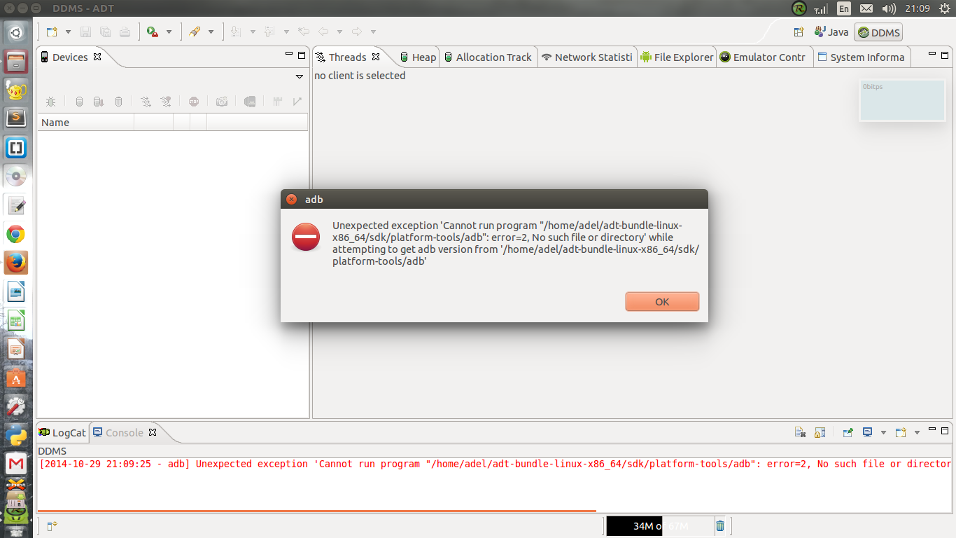Click the Start Method Profiling icon
This screenshot has height=538, width=956.
(x=166, y=102)
